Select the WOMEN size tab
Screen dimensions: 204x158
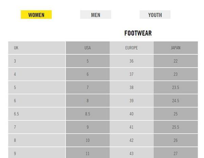coord(36,15)
